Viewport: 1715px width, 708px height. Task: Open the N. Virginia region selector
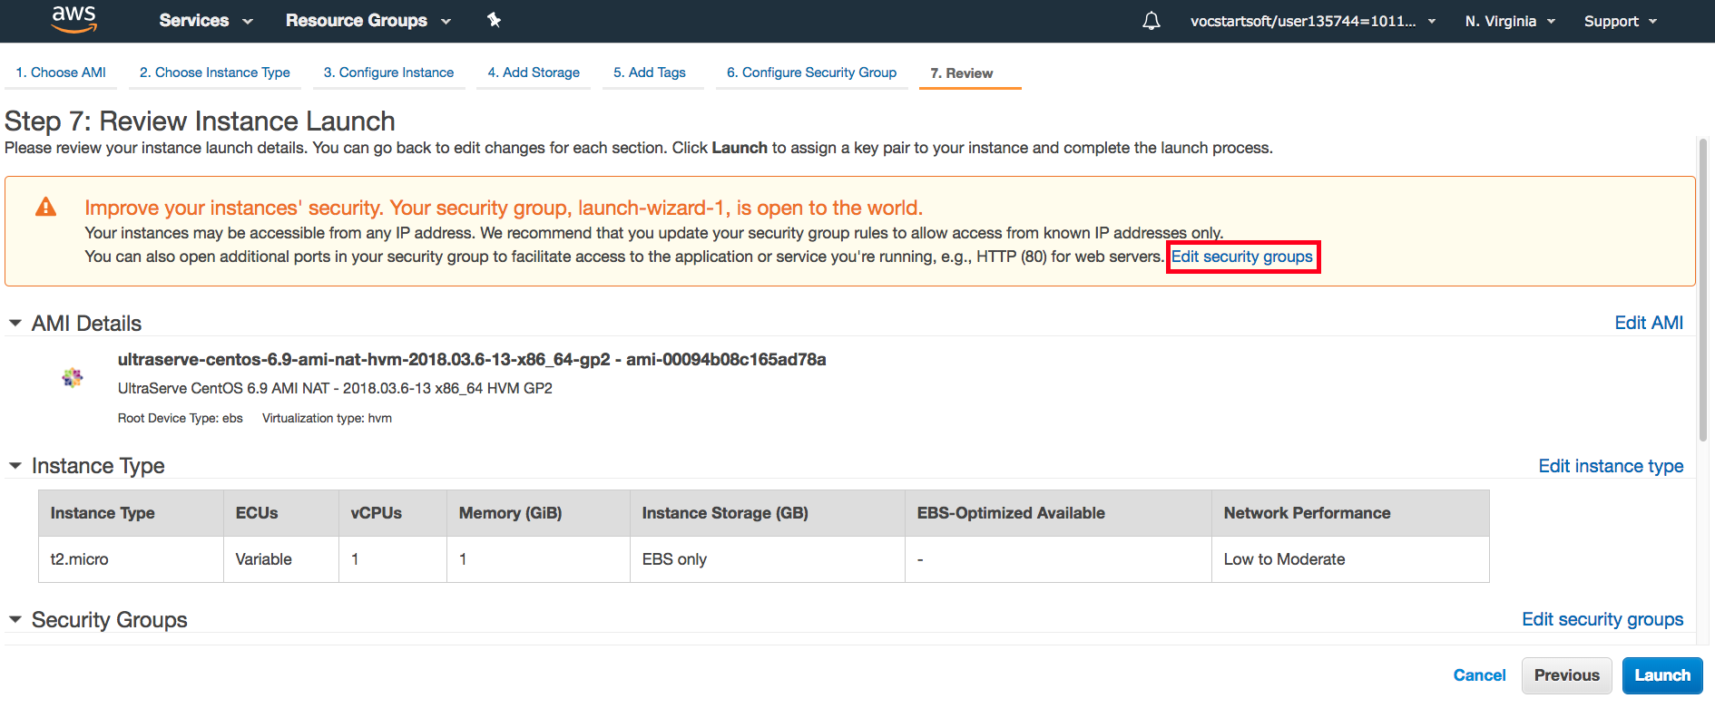pyautogui.click(x=1510, y=21)
